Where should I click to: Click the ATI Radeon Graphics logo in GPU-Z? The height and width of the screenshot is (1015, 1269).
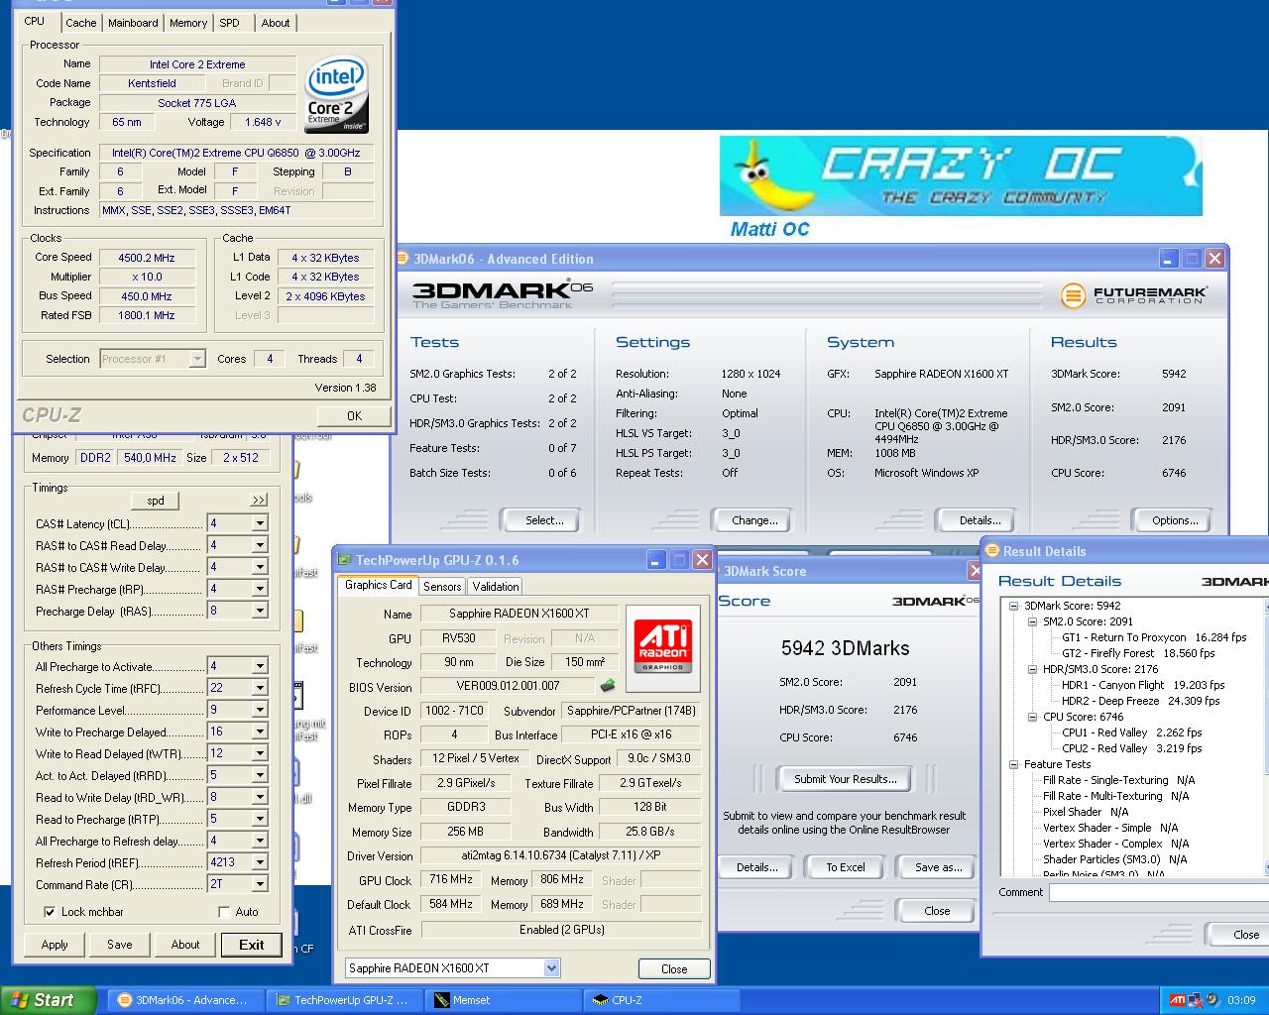click(663, 647)
